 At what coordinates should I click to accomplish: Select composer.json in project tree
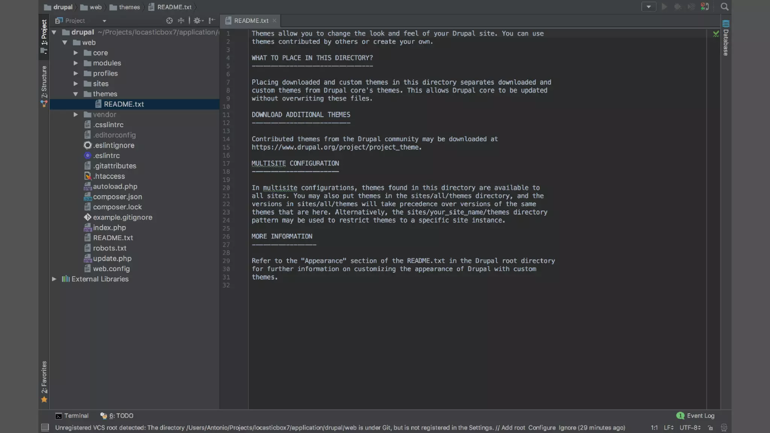click(117, 197)
